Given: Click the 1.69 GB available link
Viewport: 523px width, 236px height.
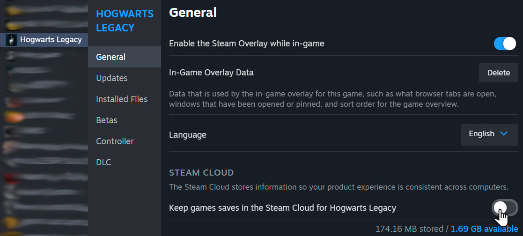Looking at the screenshot, I should pyautogui.click(x=484, y=229).
